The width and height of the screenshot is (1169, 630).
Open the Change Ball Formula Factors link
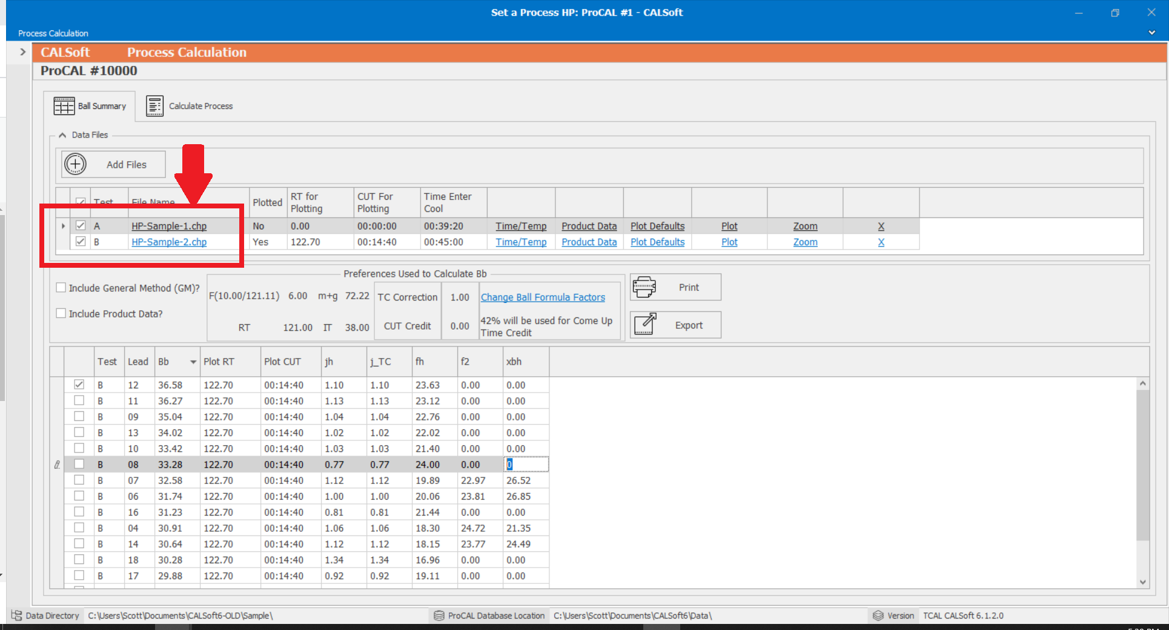coord(543,297)
